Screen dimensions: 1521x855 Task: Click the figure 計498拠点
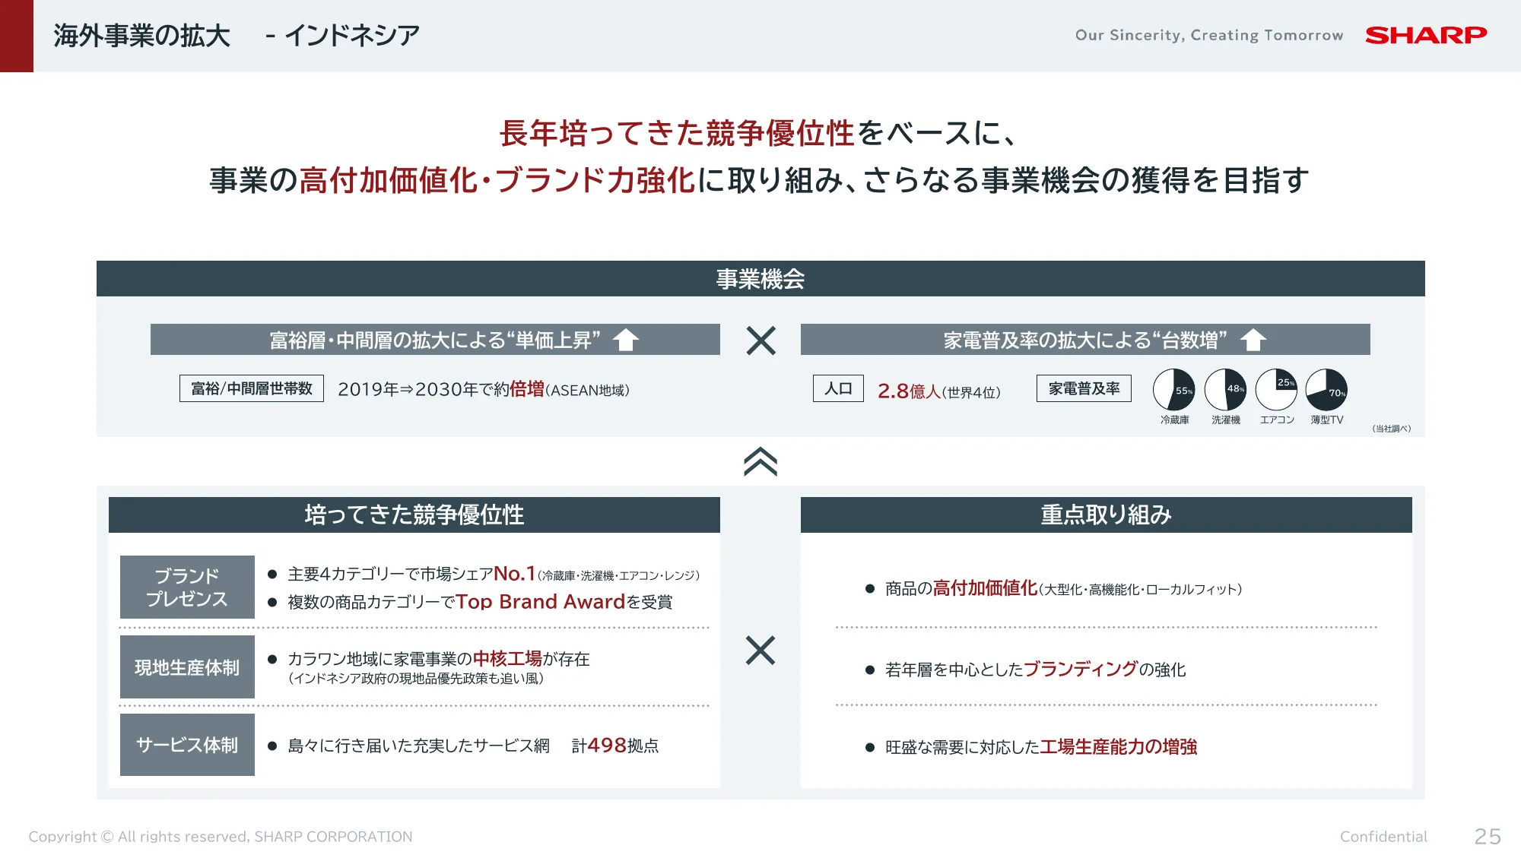pos(615,746)
